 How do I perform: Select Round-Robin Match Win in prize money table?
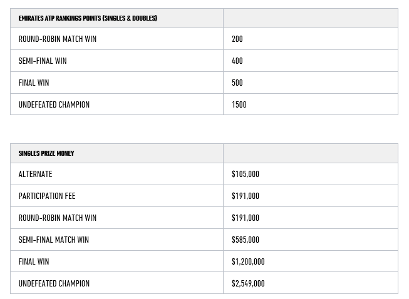58,218
